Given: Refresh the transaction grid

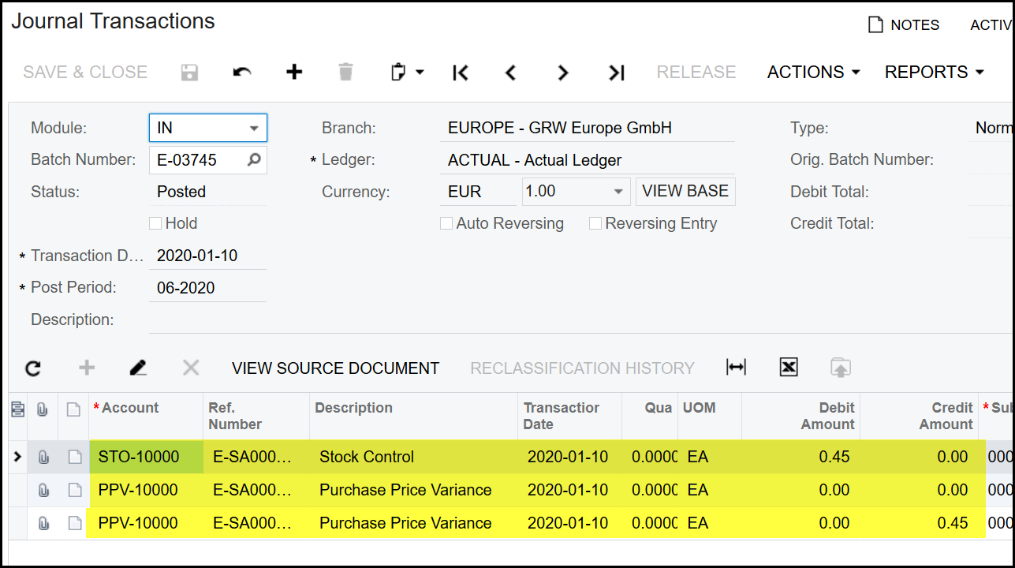Looking at the screenshot, I should click(33, 368).
